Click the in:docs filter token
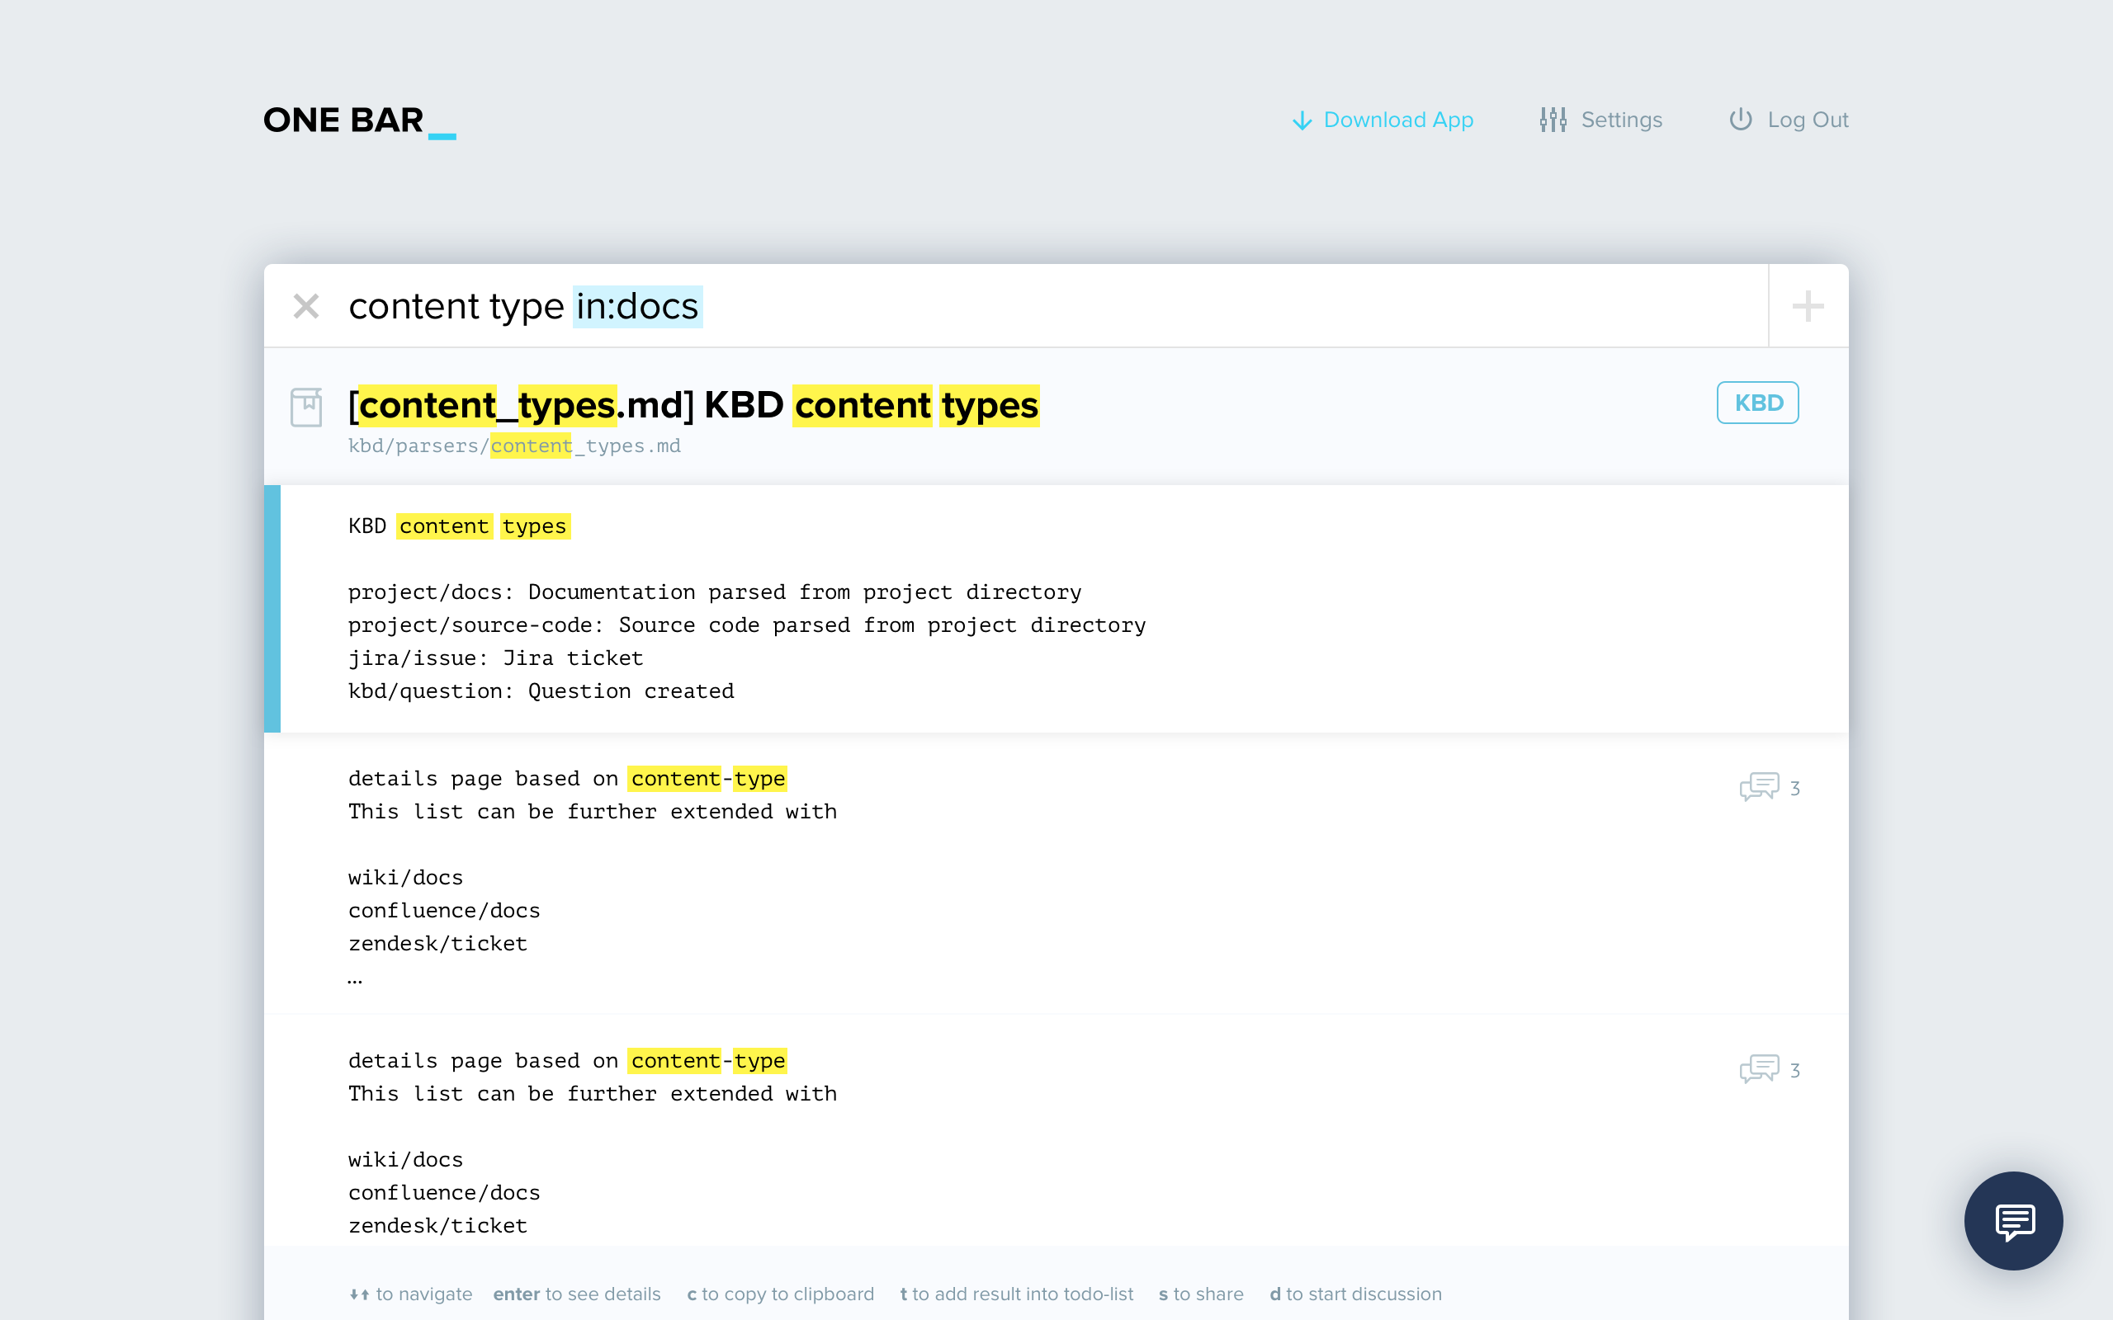The height and width of the screenshot is (1320, 2113). (x=637, y=306)
